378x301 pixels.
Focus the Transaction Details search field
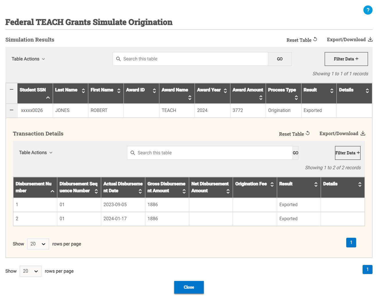[210, 153]
